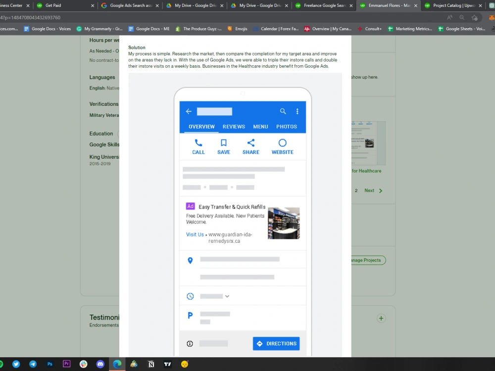Click the DIRECTIONS button
The width and height of the screenshot is (495, 371).
[x=276, y=344]
